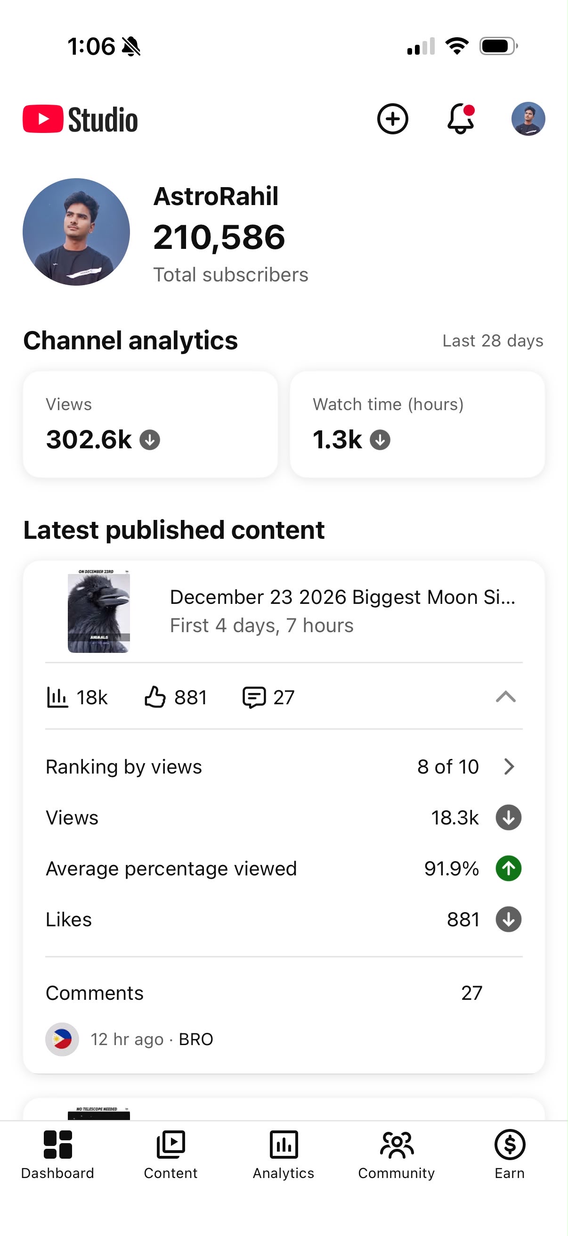Switch to the Analytics tab
The height and width of the screenshot is (1236, 568).
pos(283,1154)
